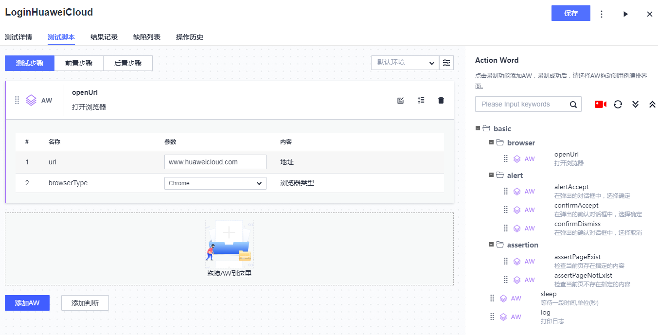
Task: Grab drag handle beside log AW
Action: click(492, 317)
